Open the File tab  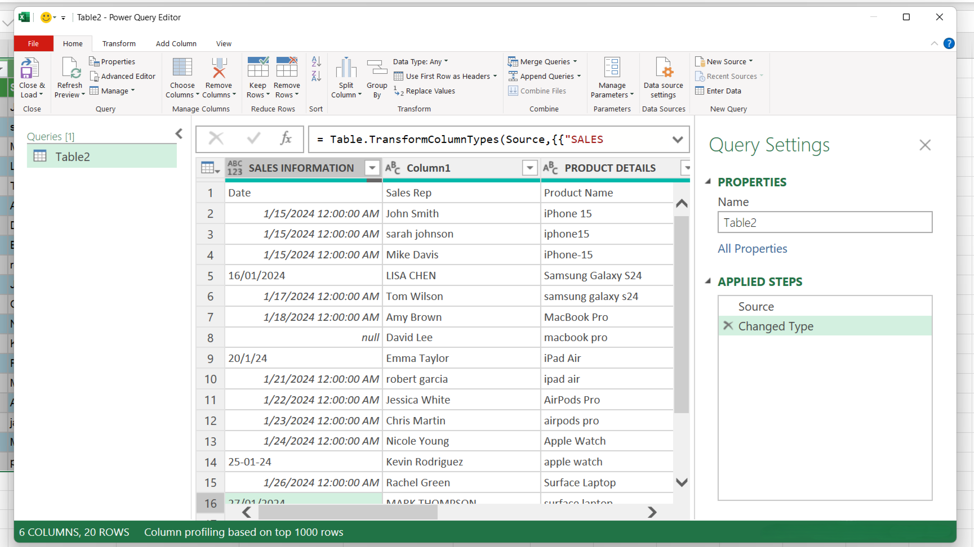coord(33,43)
